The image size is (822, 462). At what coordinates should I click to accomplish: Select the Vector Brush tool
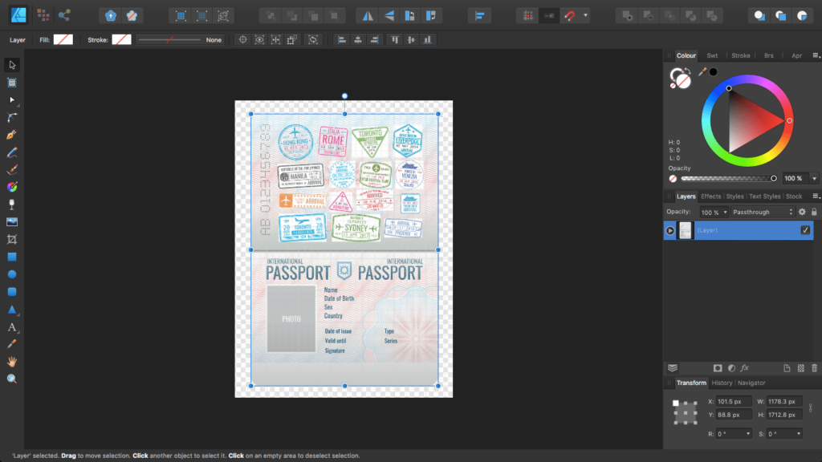click(x=12, y=170)
